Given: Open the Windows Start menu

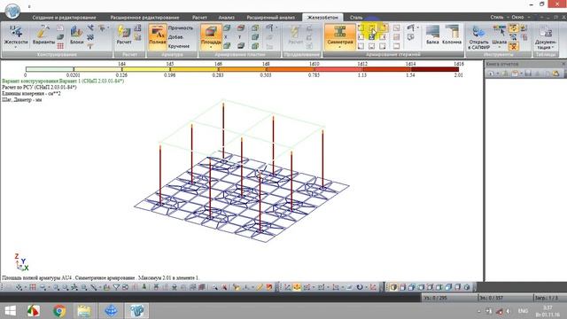Looking at the screenshot, I should tap(10, 310).
